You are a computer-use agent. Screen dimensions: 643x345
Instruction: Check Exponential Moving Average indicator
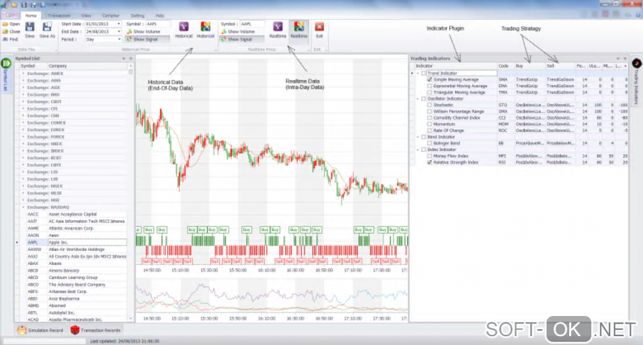(430, 86)
